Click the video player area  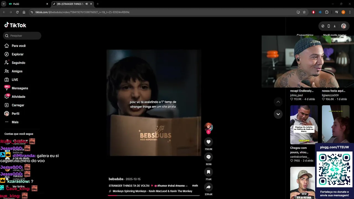tap(154, 103)
